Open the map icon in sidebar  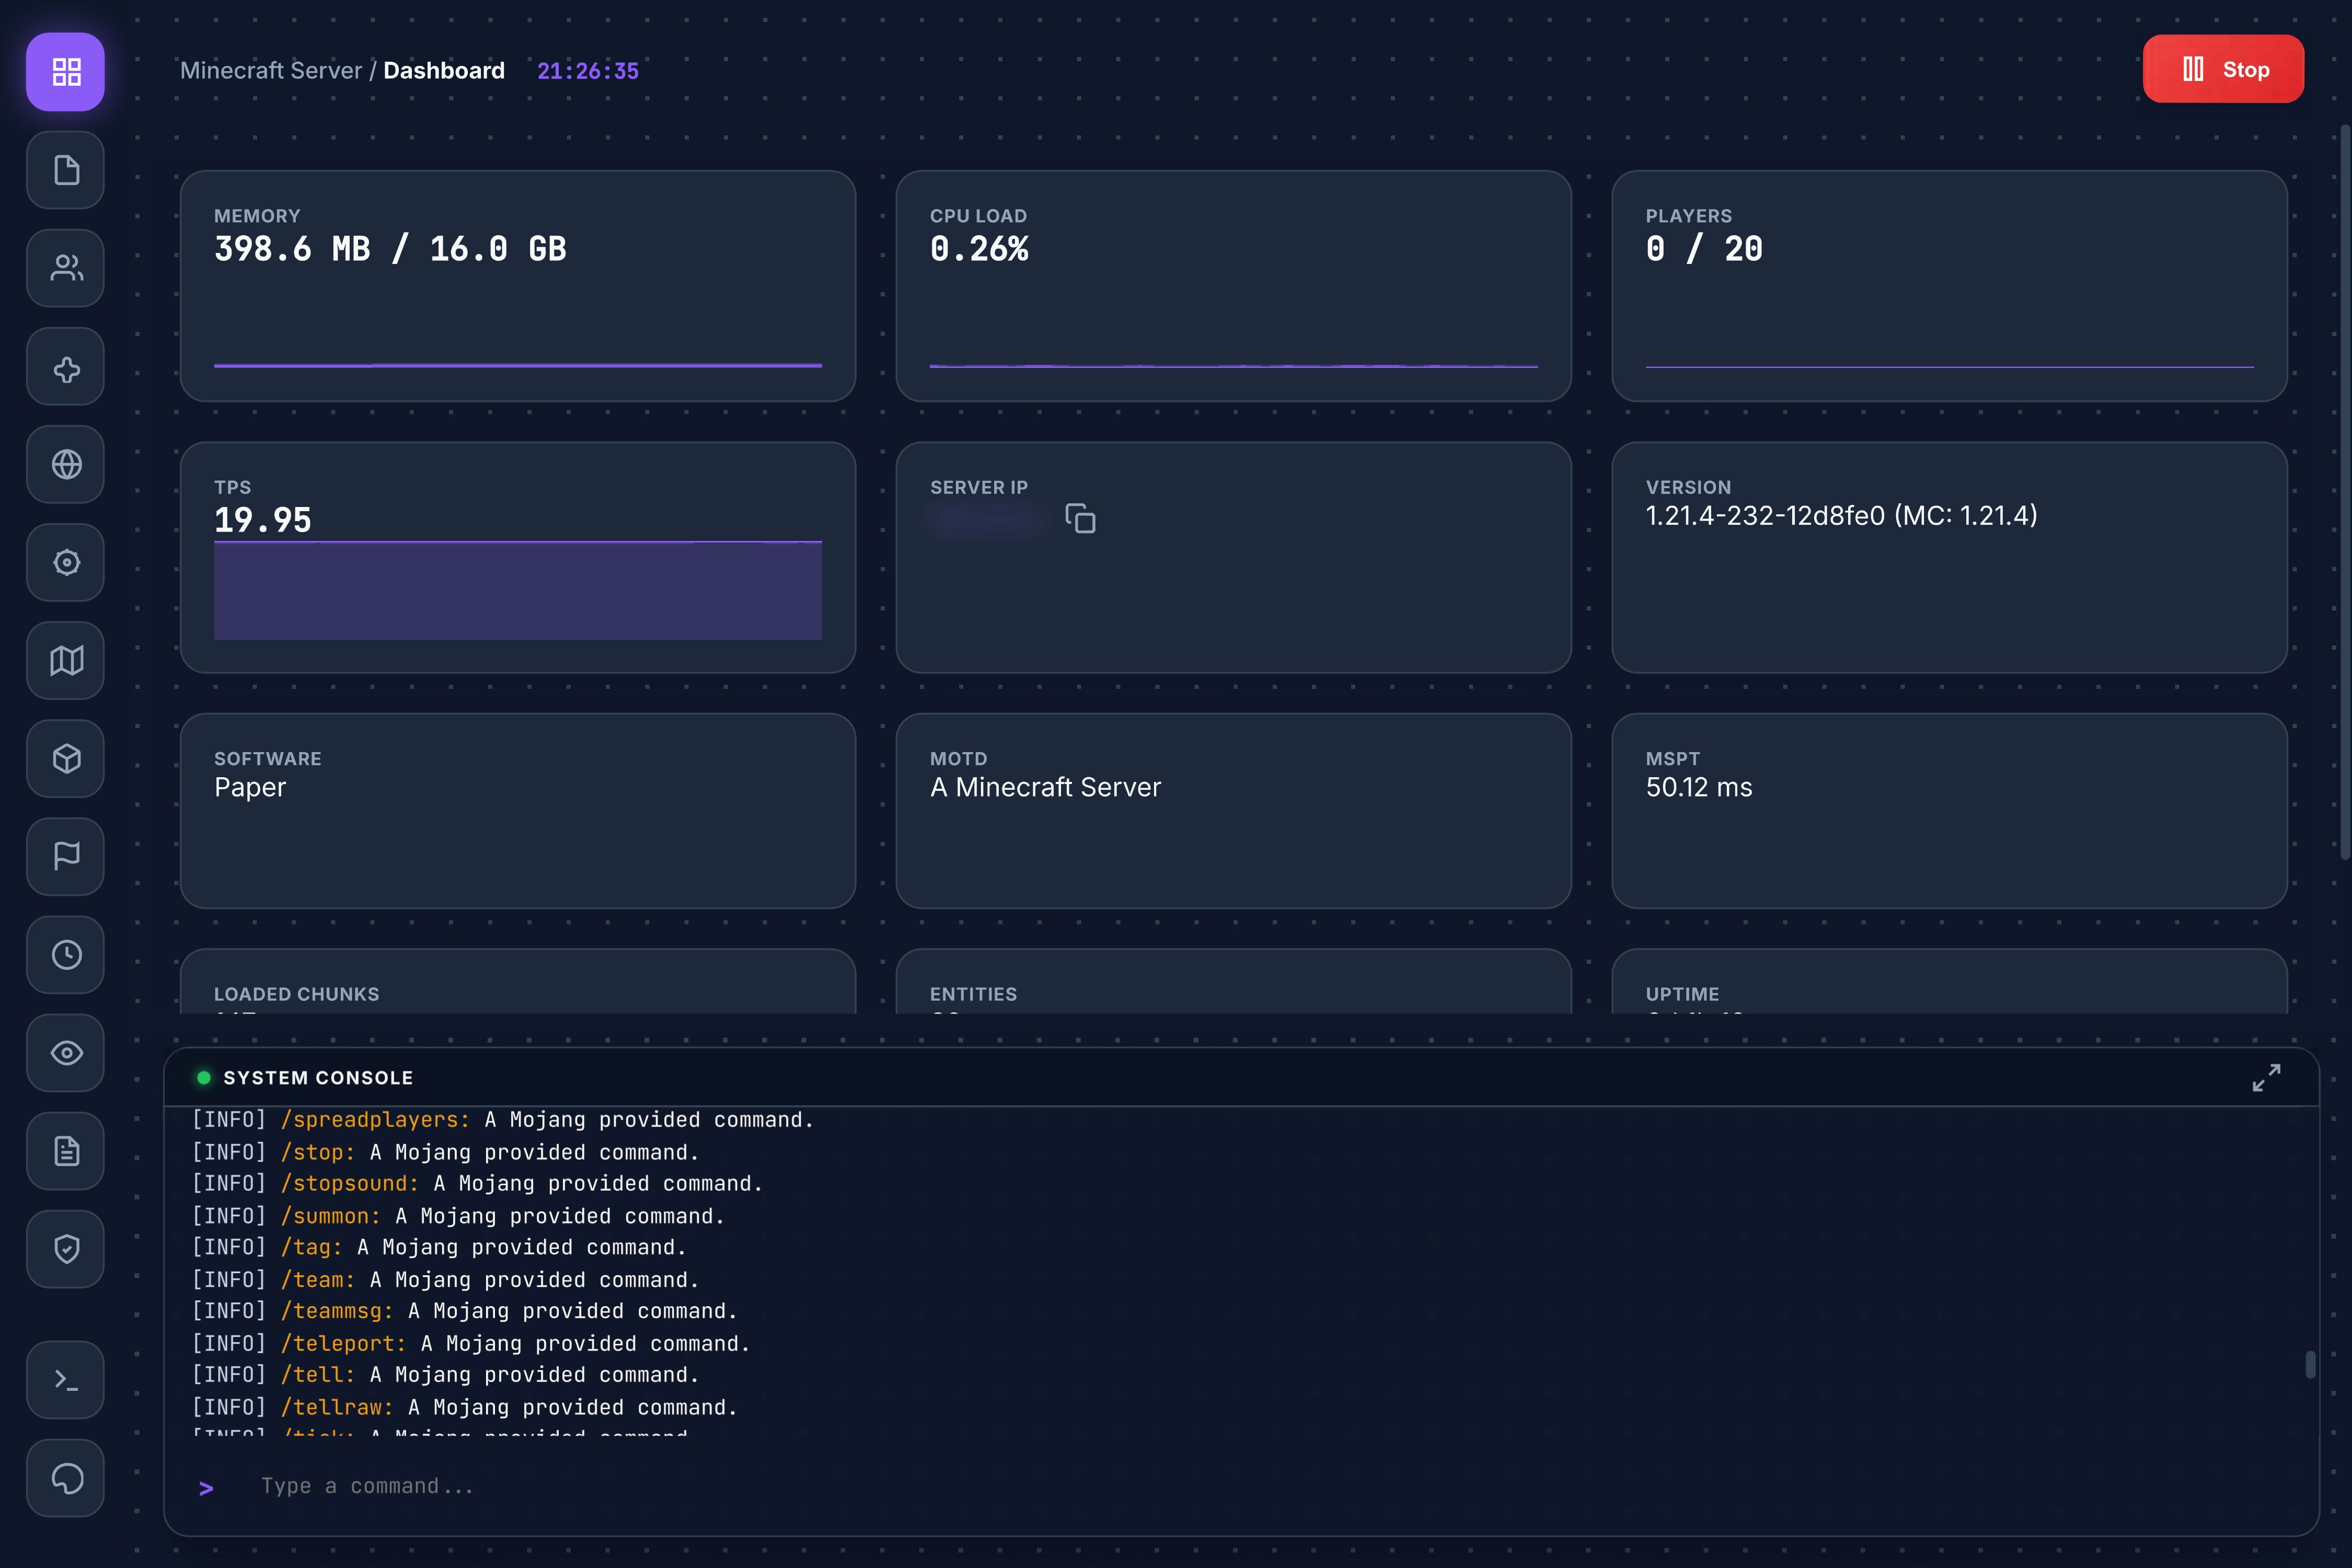(x=66, y=660)
